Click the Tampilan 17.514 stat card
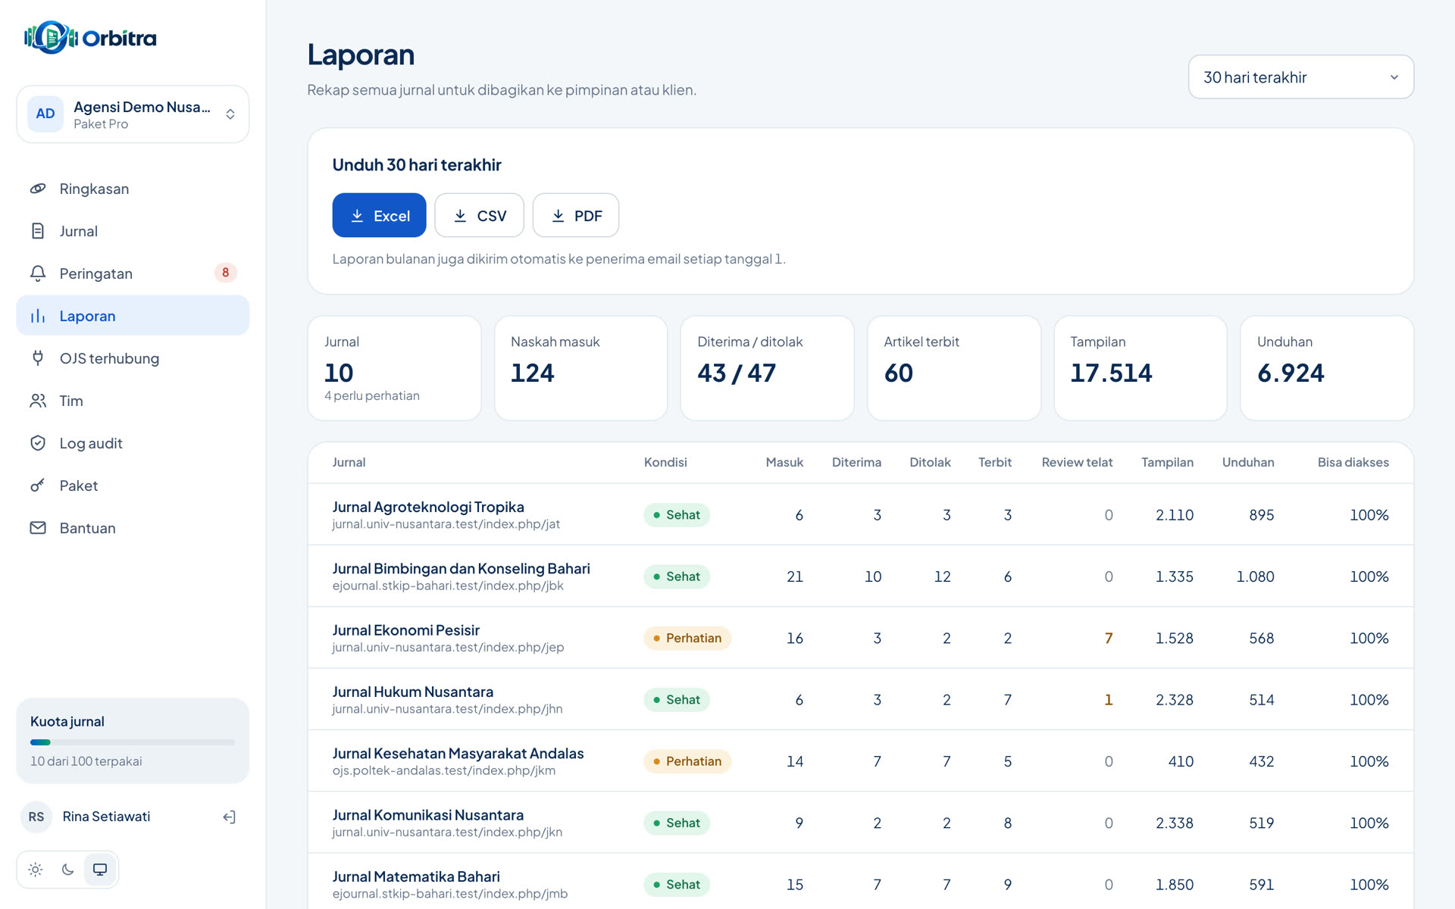 [x=1141, y=368]
